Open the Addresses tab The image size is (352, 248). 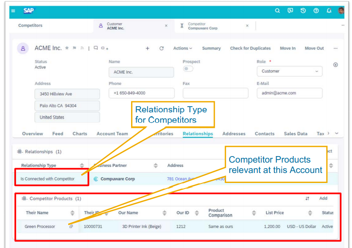click(x=234, y=134)
